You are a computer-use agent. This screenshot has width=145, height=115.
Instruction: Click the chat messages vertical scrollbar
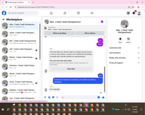click(104, 79)
